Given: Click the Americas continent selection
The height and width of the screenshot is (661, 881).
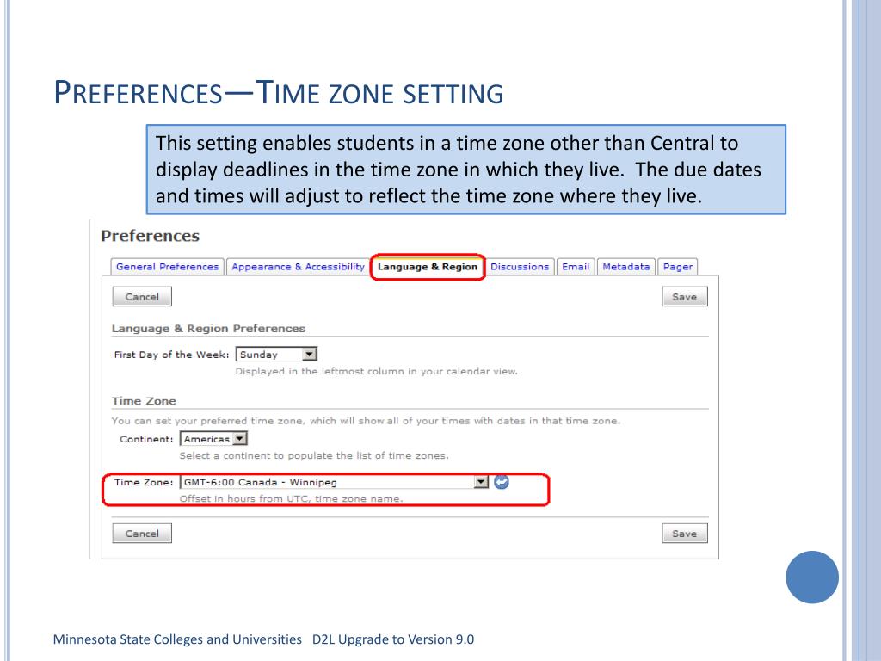Looking at the screenshot, I should pyautogui.click(x=213, y=438).
